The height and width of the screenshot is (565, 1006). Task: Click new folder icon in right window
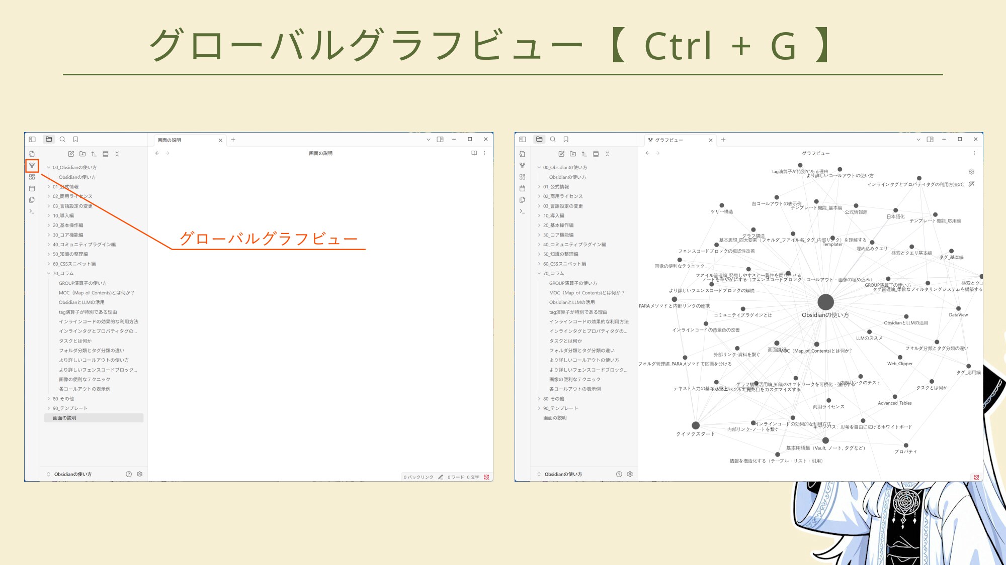click(x=573, y=154)
